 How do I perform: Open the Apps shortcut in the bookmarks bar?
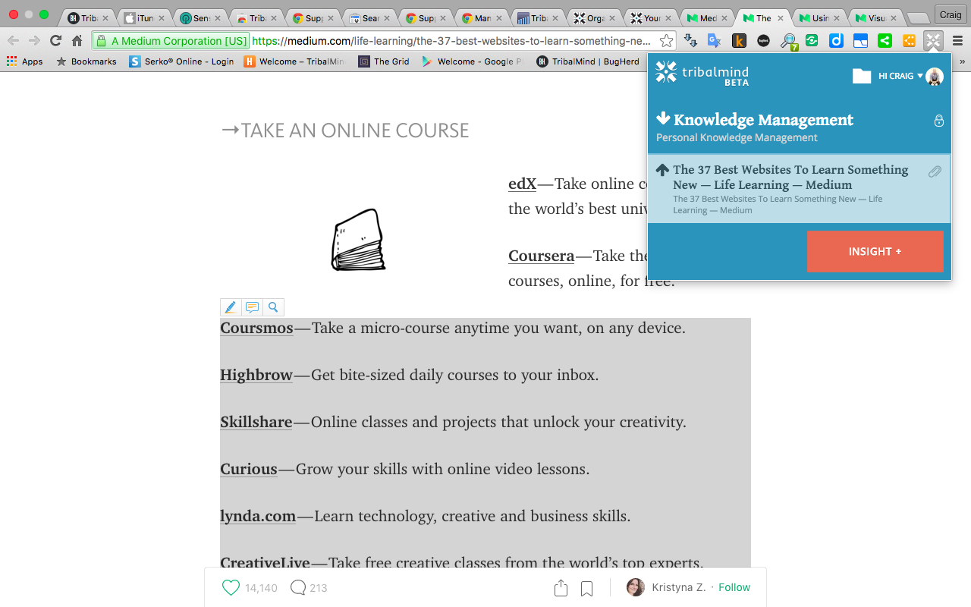tap(24, 61)
